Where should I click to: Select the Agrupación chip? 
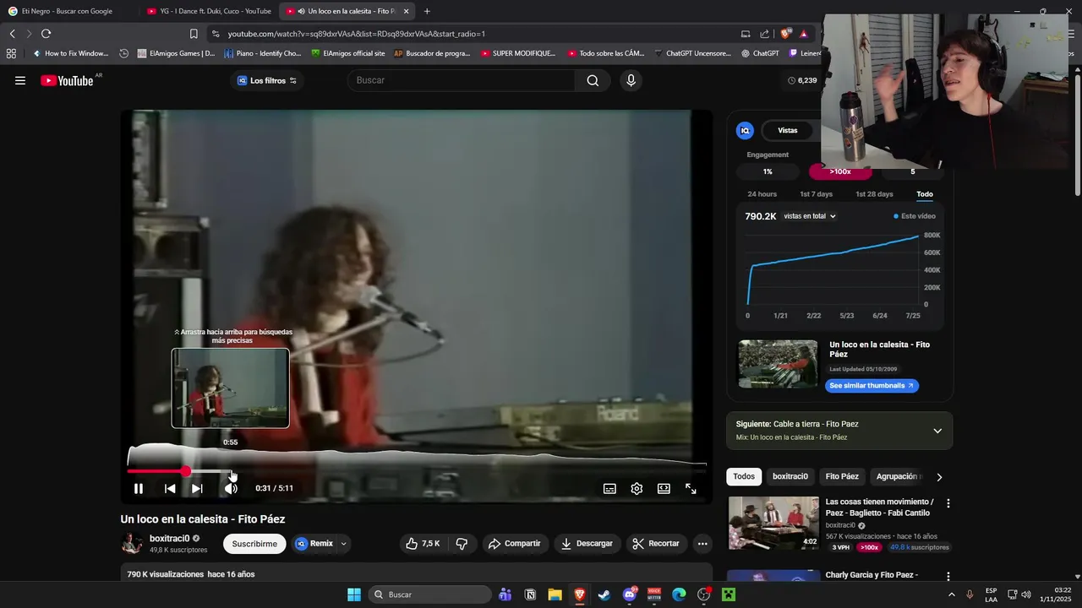click(899, 476)
